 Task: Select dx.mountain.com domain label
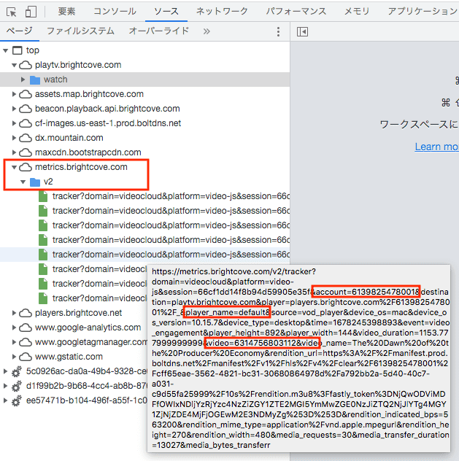69,138
